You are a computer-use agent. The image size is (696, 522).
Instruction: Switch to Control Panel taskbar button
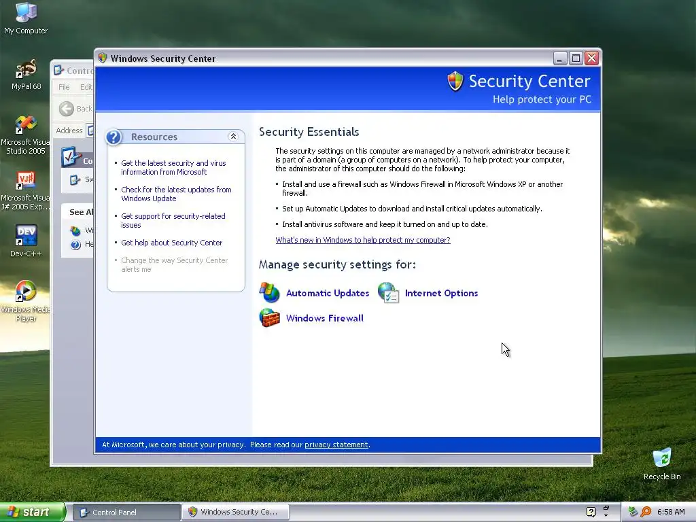coord(126,512)
